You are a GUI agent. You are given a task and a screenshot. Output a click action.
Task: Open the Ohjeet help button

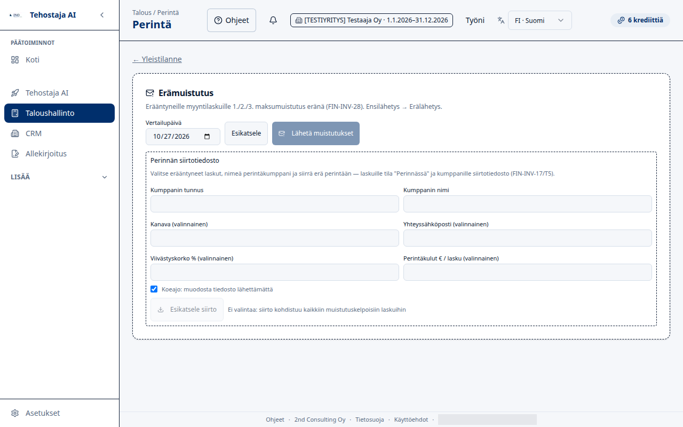click(x=232, y=20)
